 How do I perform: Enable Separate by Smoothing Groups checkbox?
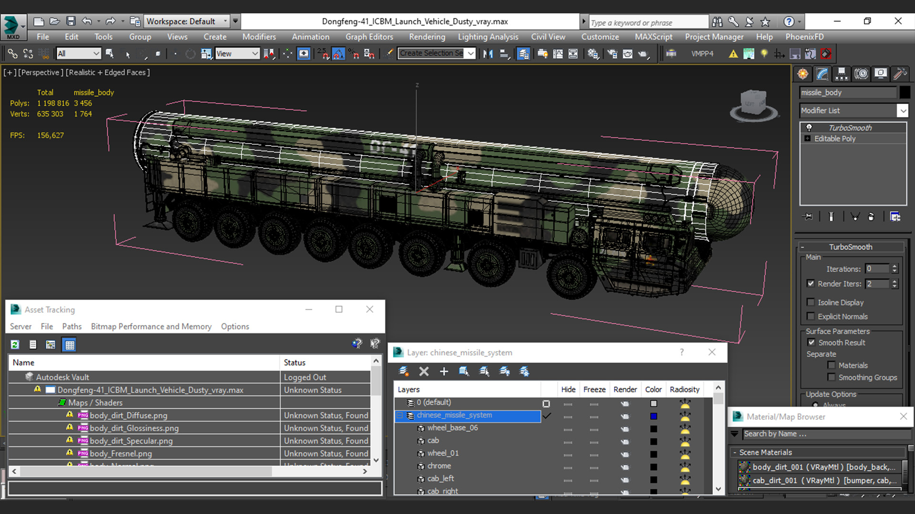(832, 377)
